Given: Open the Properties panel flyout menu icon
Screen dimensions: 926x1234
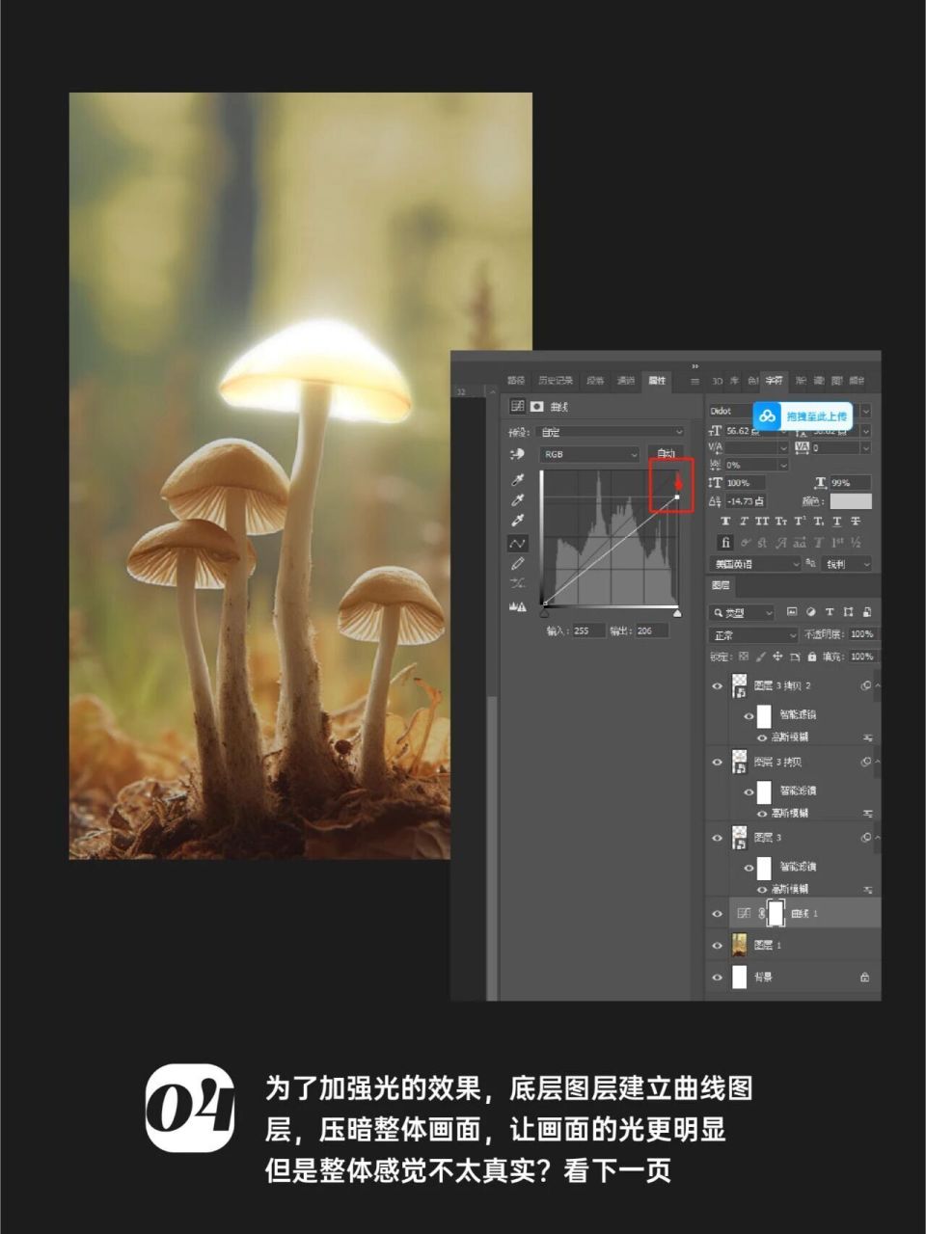Looking at the screenshot, I should click(x=694, y=381).
